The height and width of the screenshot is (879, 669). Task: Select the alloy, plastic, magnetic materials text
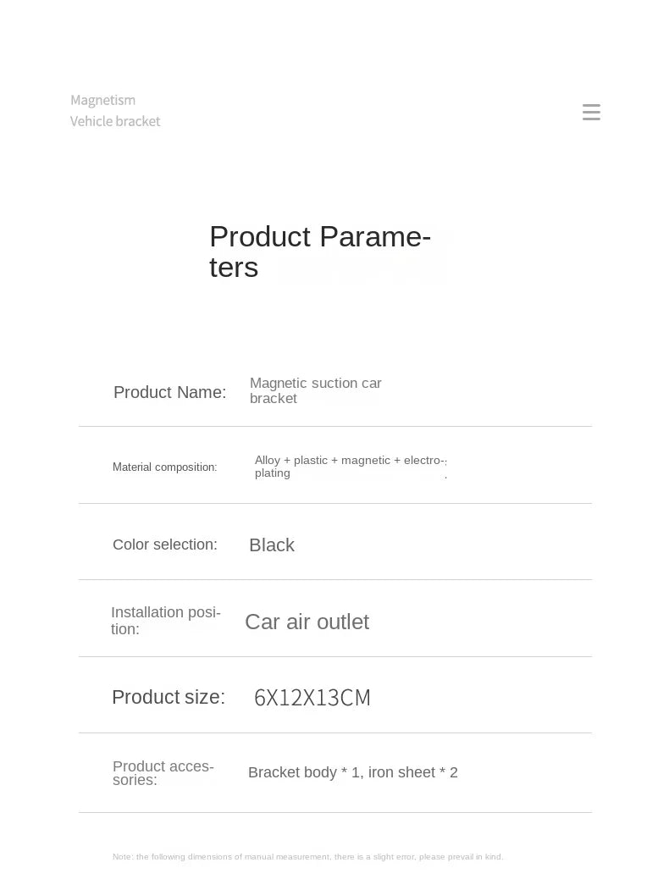point(350,467)
